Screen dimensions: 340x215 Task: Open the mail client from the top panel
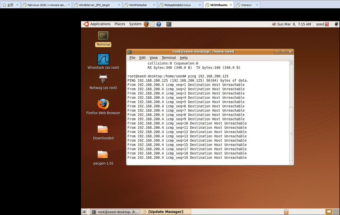pyautogui.click(x=152, y=24)
